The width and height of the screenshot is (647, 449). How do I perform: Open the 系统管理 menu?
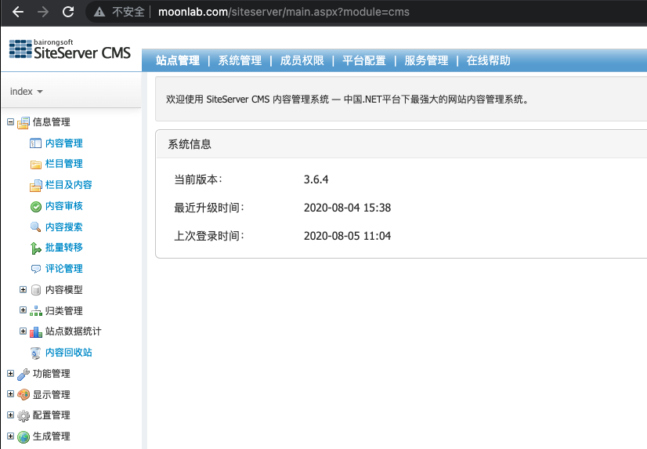tap(240, 60)
